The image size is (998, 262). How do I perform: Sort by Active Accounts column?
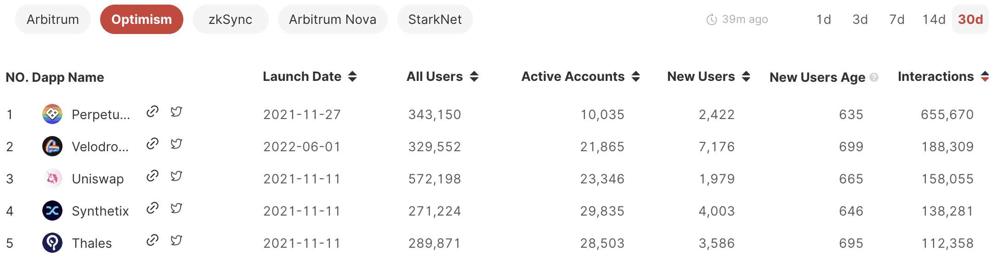pyautogui.click(x=636, y=76)
